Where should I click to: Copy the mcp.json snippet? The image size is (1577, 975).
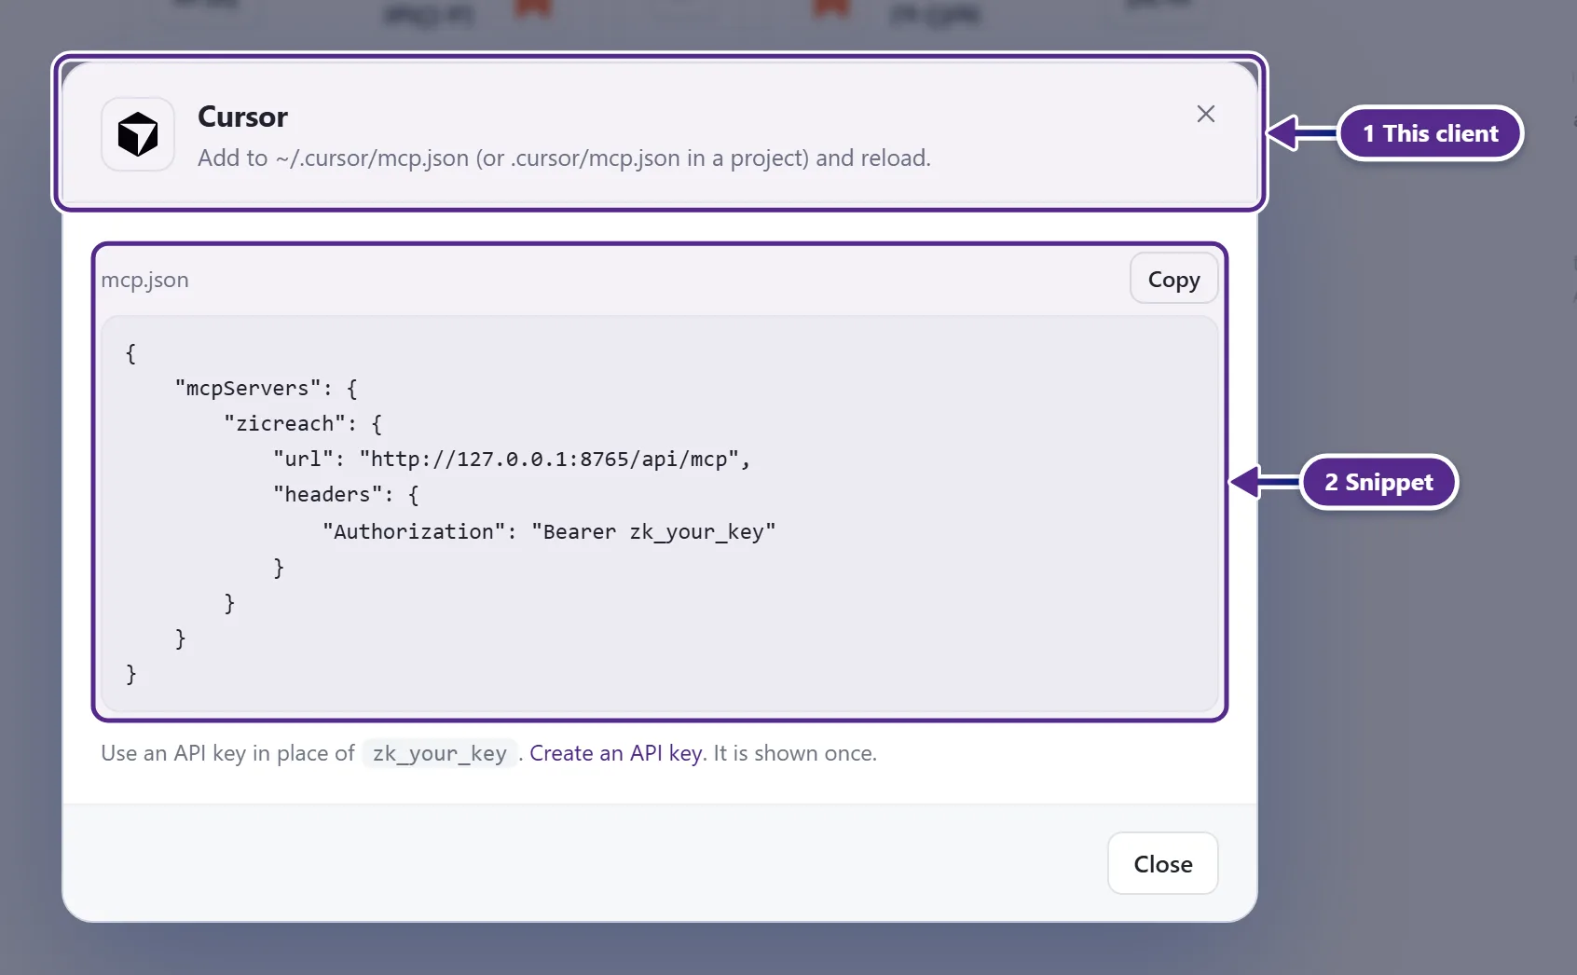point(1173,279)
